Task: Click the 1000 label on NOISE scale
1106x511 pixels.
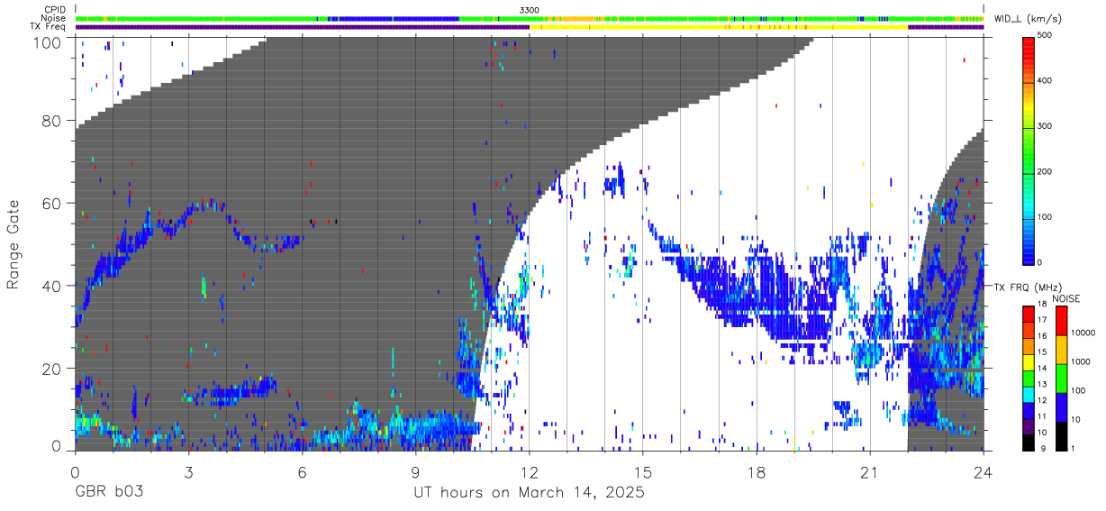Action: (1081, 361)
